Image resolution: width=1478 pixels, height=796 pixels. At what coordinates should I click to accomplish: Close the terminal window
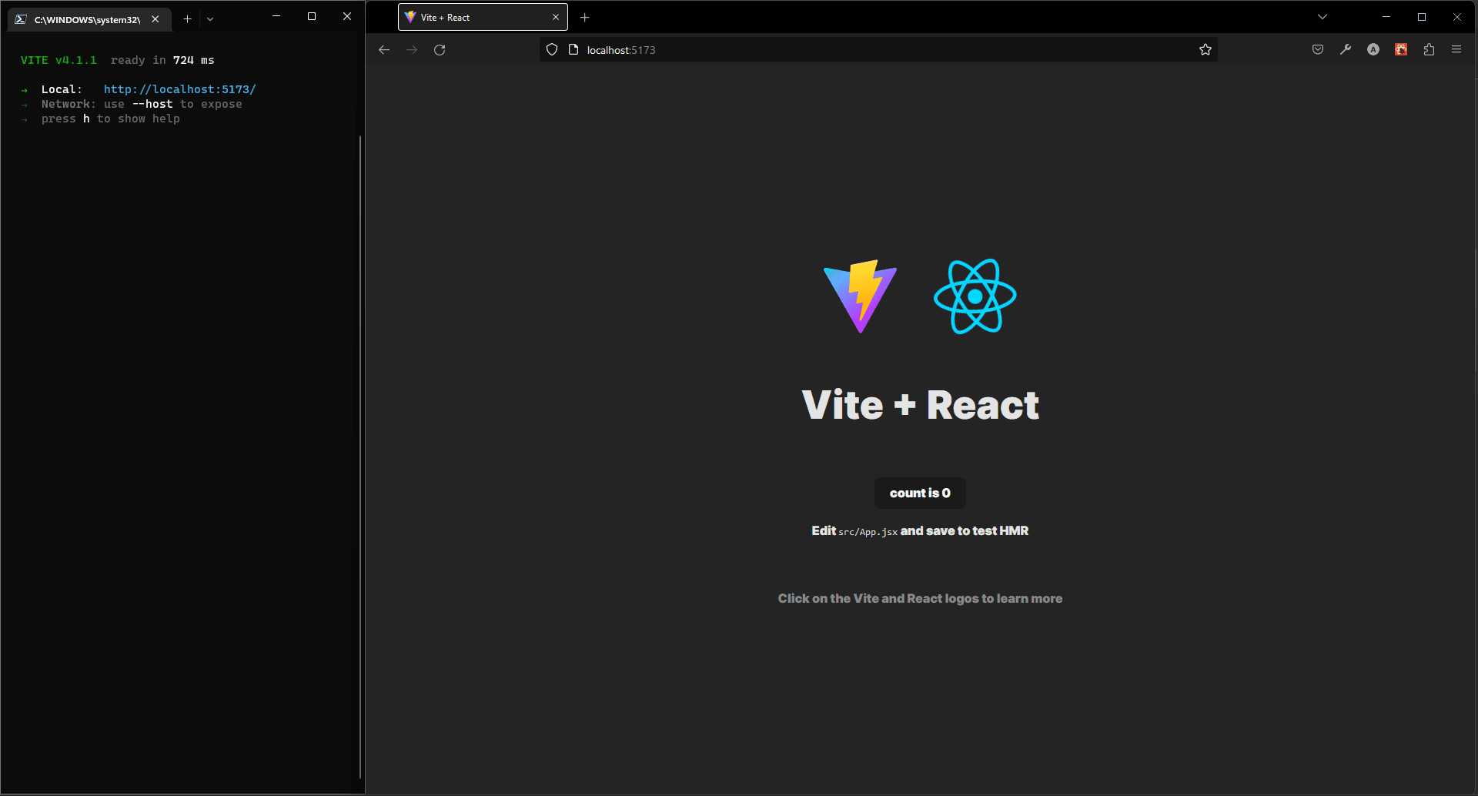point(347,16)
